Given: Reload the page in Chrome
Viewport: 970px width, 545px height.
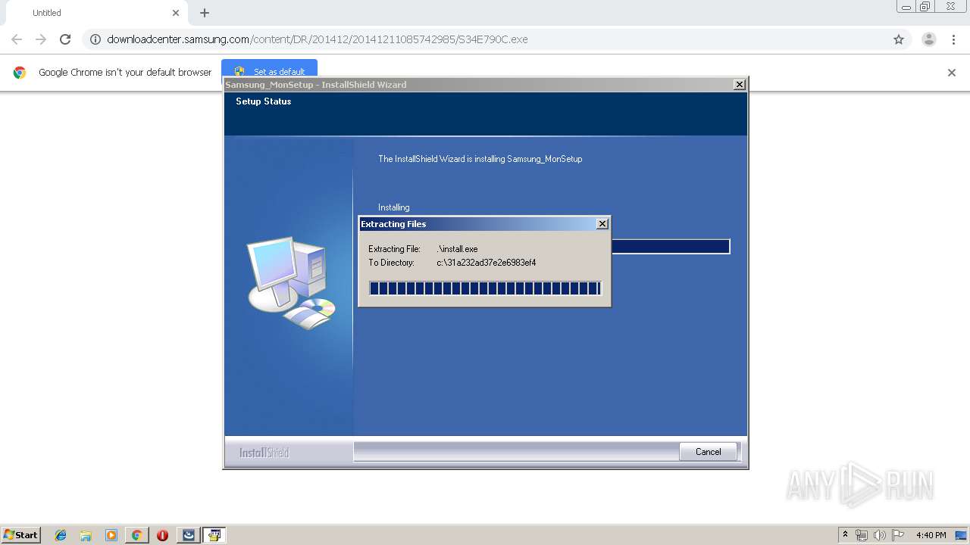Looking at the screenshot, I should pos(65,39).
